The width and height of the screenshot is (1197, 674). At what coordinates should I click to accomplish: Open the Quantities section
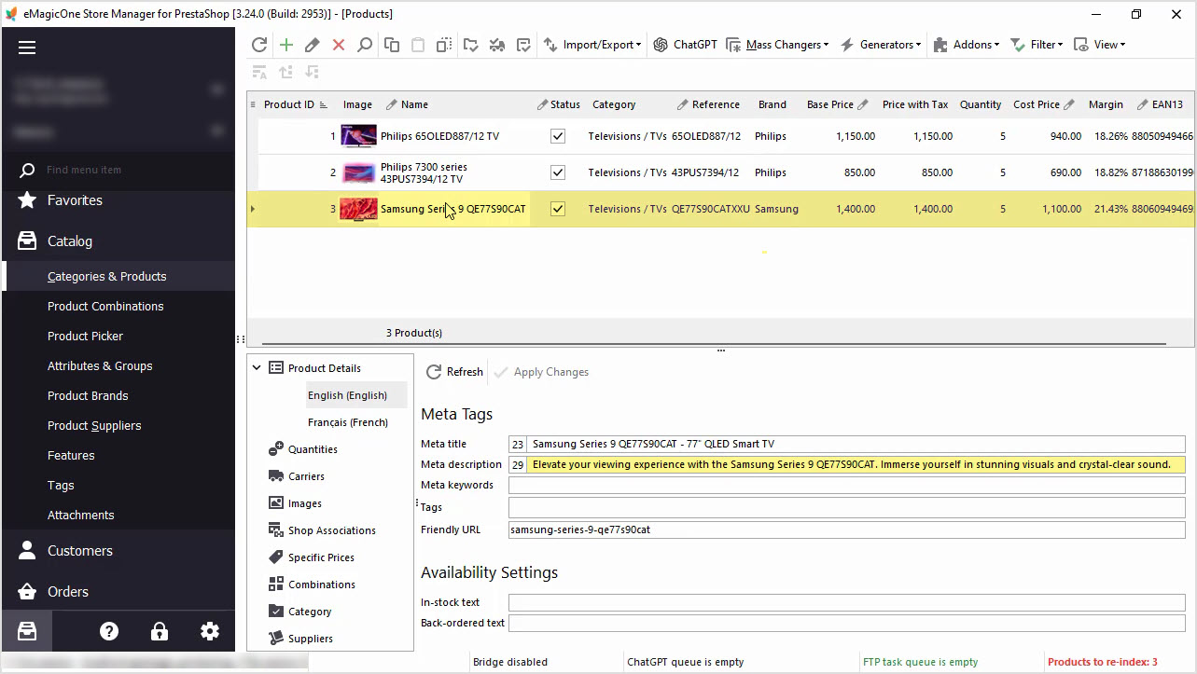(303, 449)
